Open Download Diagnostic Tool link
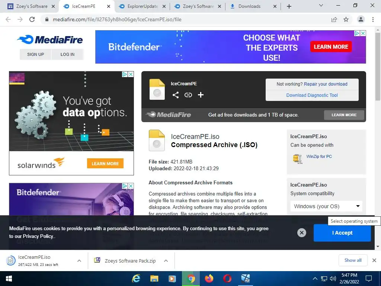 point(312,95)
